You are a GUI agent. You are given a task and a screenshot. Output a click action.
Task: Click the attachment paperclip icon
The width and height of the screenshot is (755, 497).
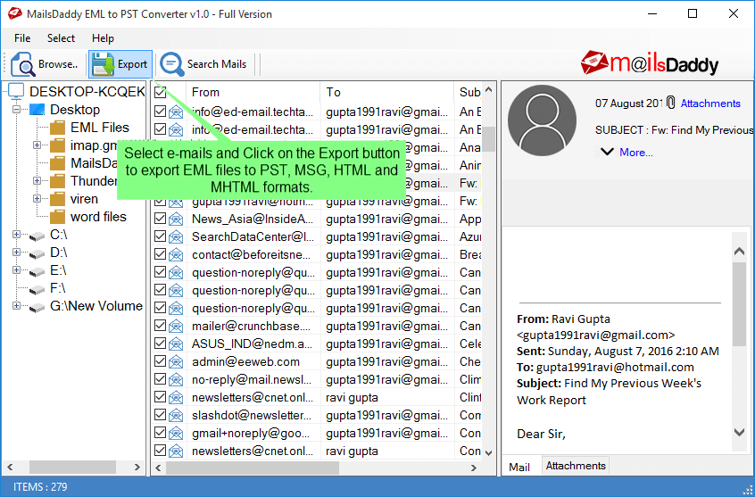[x=671, y=103]
